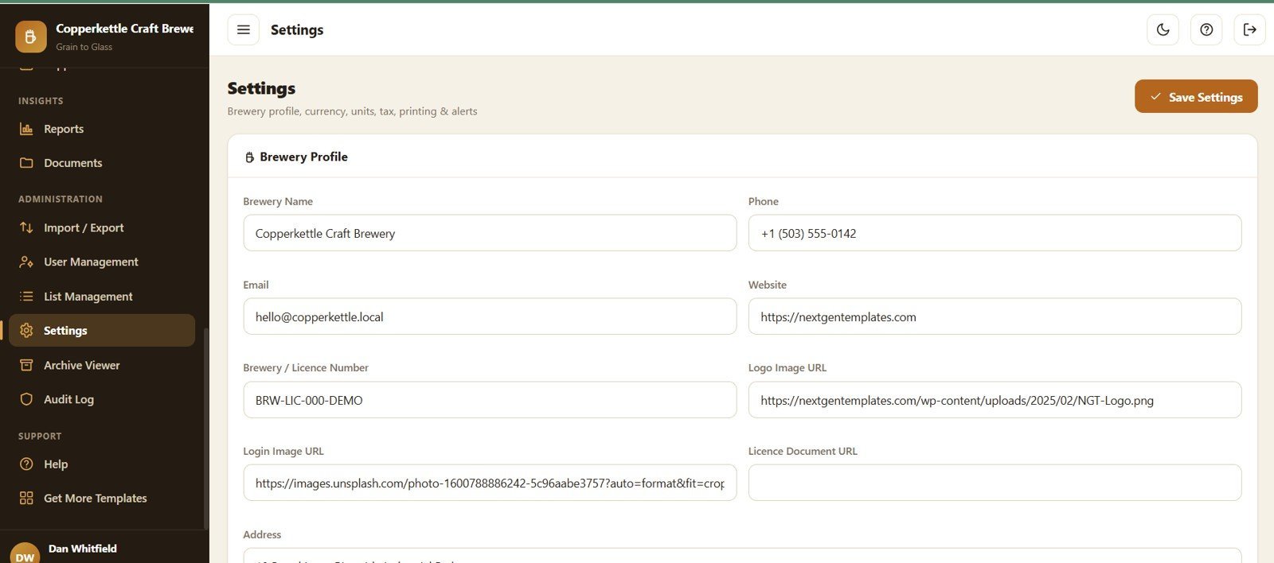Go to Import / Export page
This screenshot has width=1274, height=563.
pos(102,227)
